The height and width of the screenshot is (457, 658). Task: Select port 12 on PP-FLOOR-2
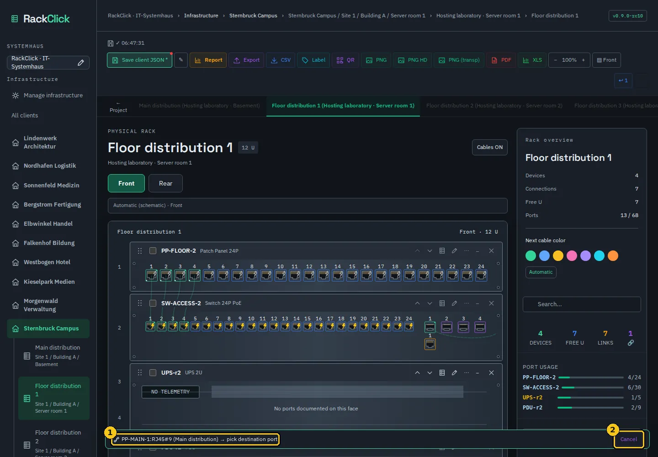pyautogui.click(x=309, y=275)
